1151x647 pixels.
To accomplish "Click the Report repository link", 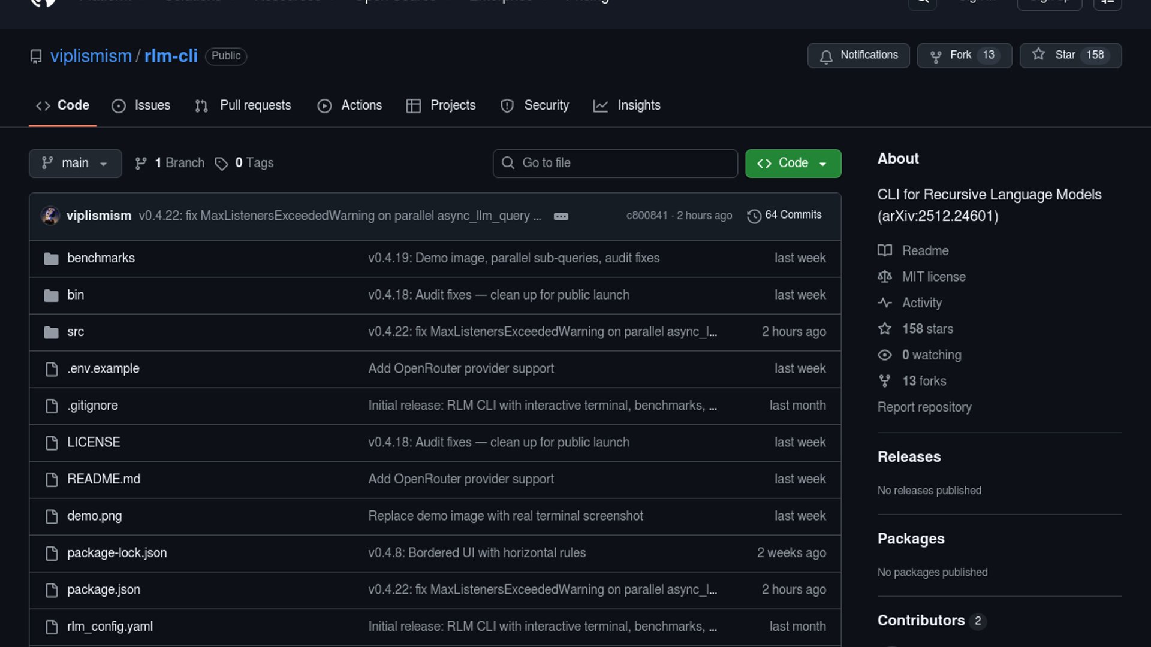I will [924, 407].
